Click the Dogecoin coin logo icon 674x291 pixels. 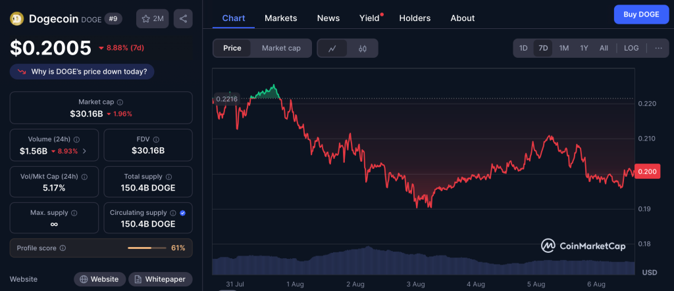[17, 18]
